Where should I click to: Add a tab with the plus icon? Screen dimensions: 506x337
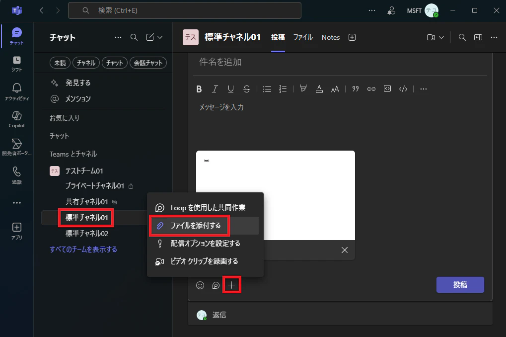tap(352, 37)
